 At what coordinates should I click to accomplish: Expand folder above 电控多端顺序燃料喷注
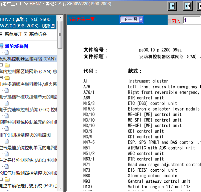point(1,78)
